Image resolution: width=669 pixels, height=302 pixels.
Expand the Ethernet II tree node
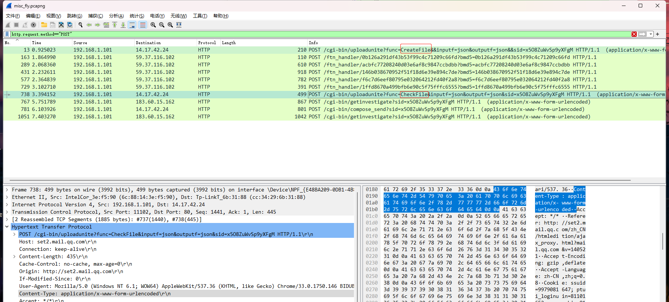pyautogui.click(x=7, y=197)
